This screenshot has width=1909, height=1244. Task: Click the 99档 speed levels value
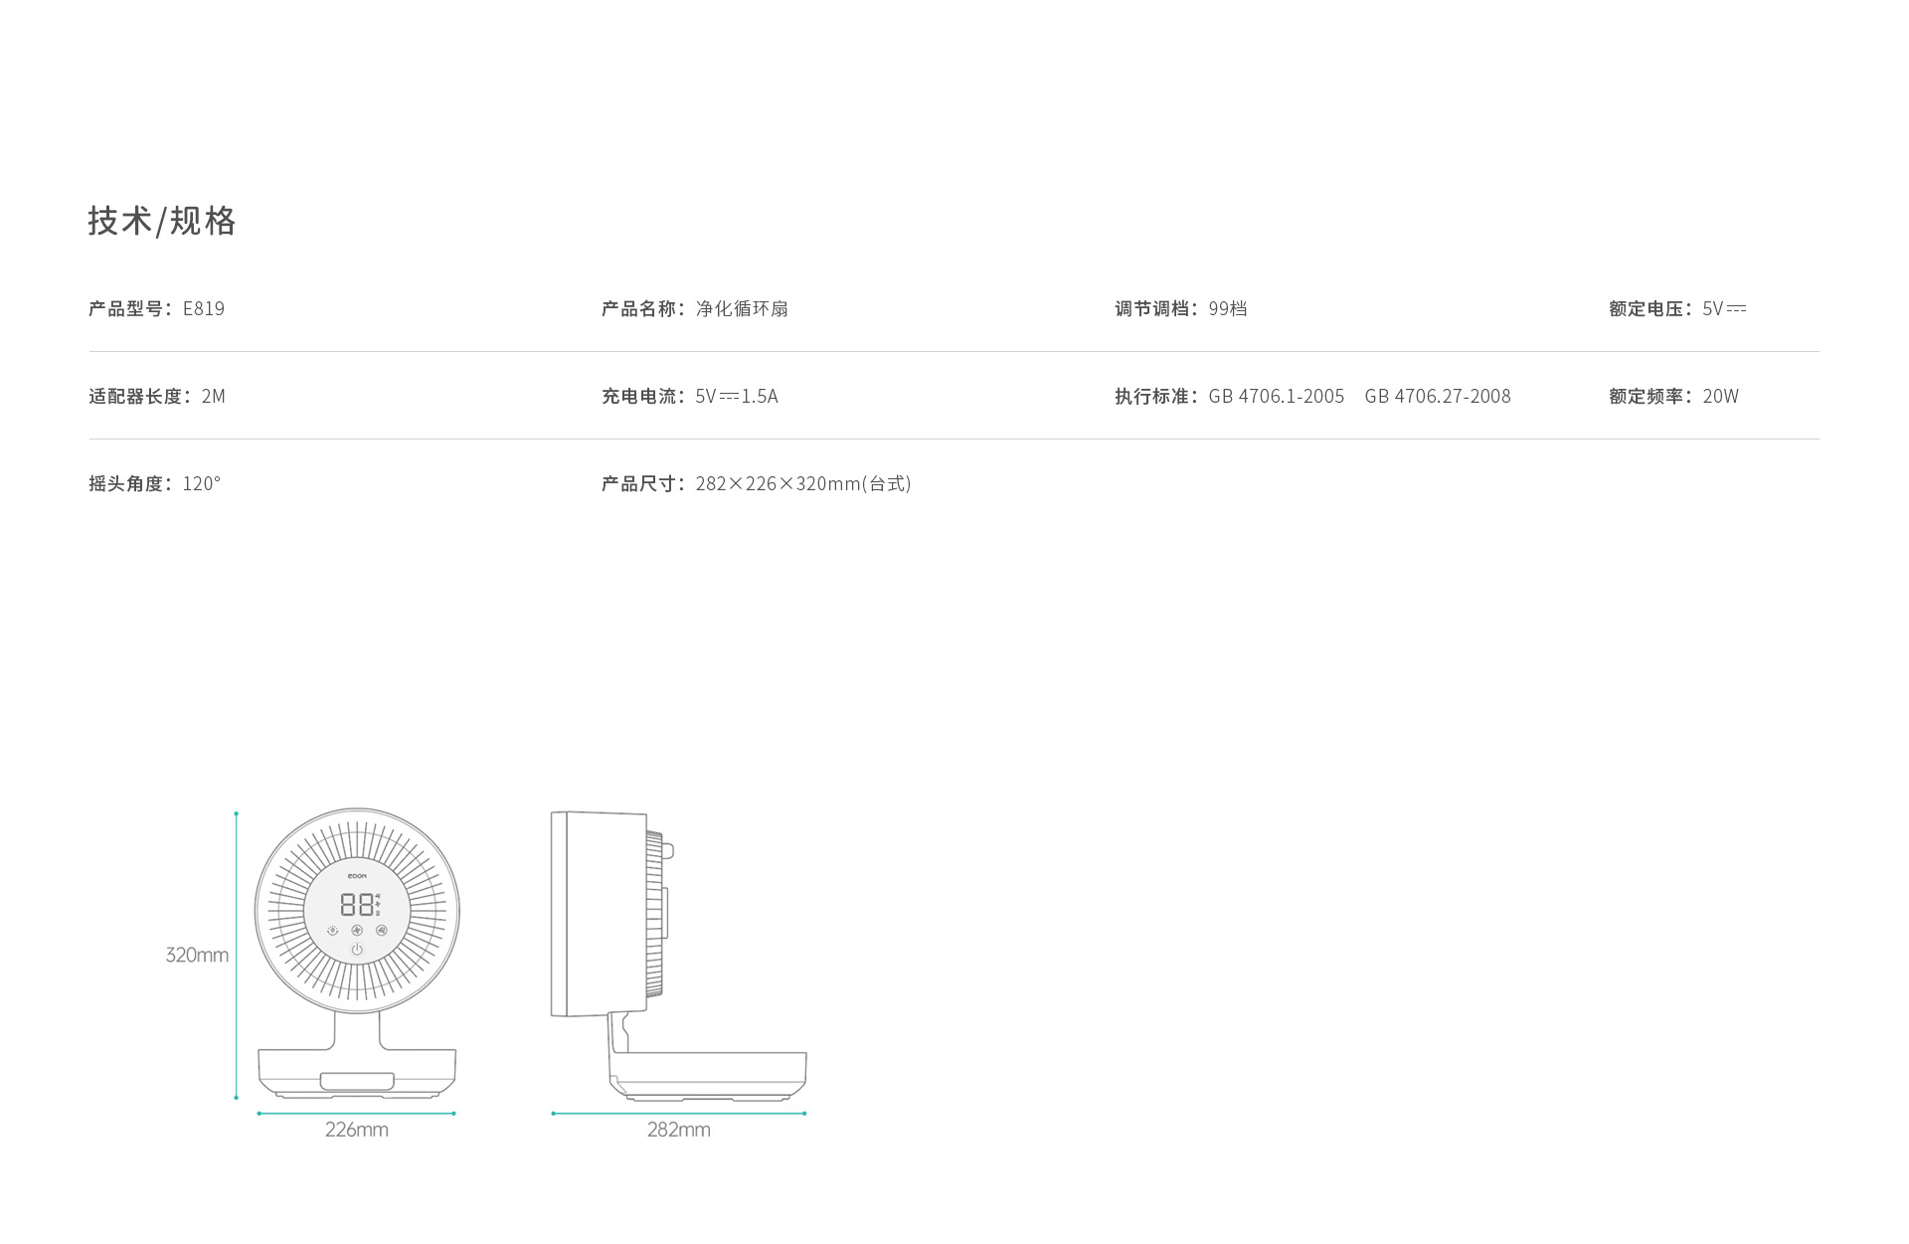click(1228, 309)
